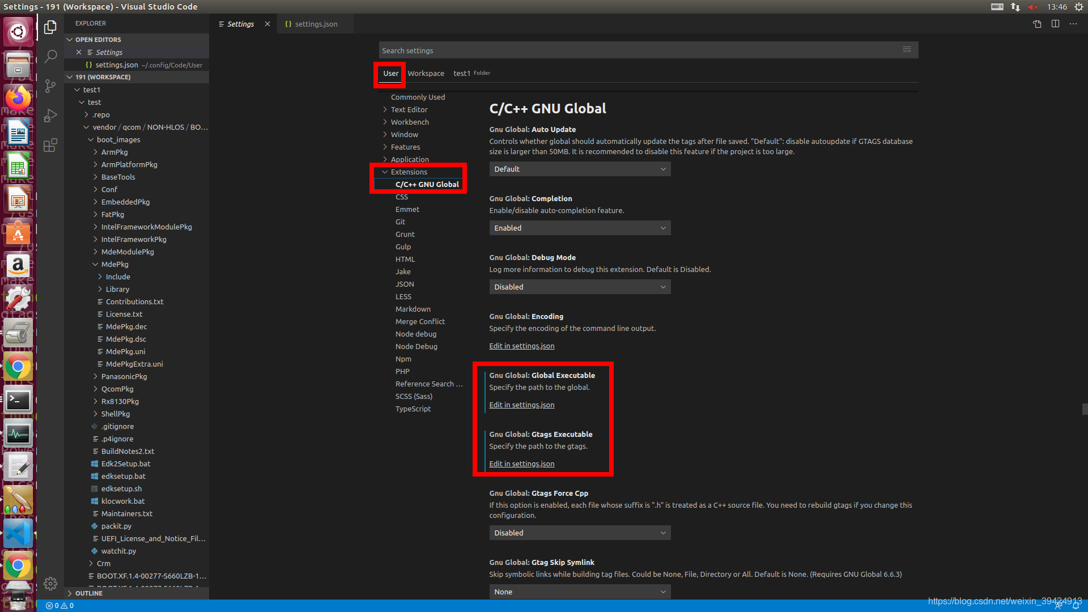Open watchit.py file
The width and height of the screenshot is (1088, 612).
tap(118, 551)
